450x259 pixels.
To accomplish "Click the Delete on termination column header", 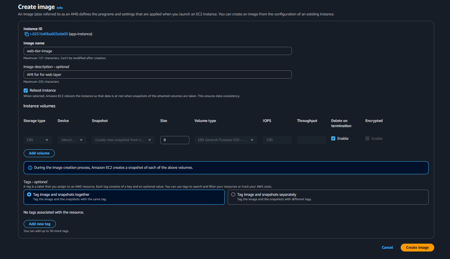I will [x=341, y=123].
